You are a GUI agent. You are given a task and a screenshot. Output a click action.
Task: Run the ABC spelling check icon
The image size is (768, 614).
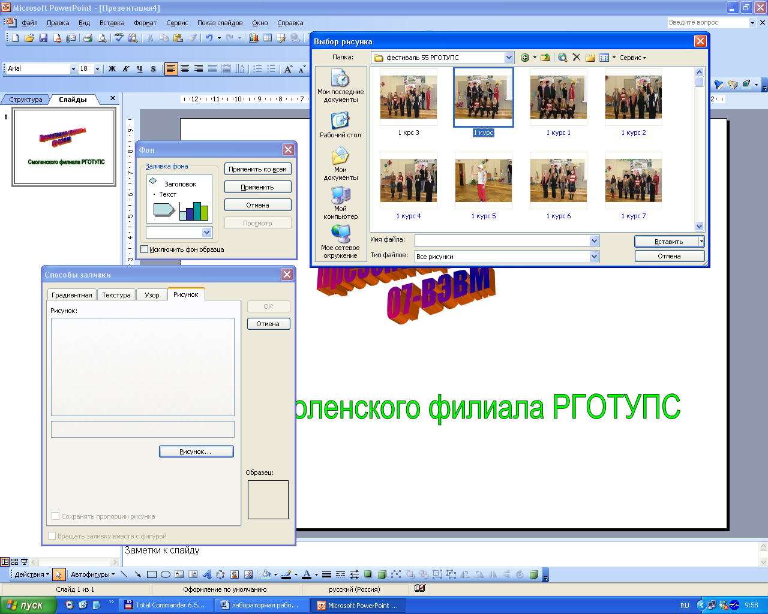click(x=119, y=38)
